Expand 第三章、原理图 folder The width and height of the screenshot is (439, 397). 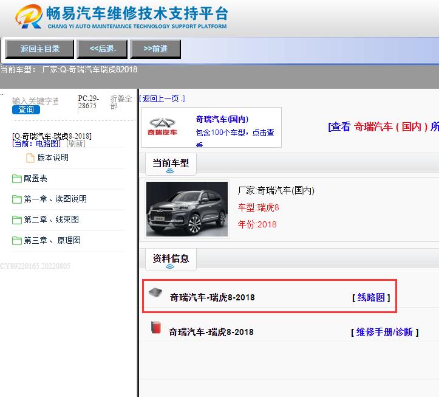point(52,240)
